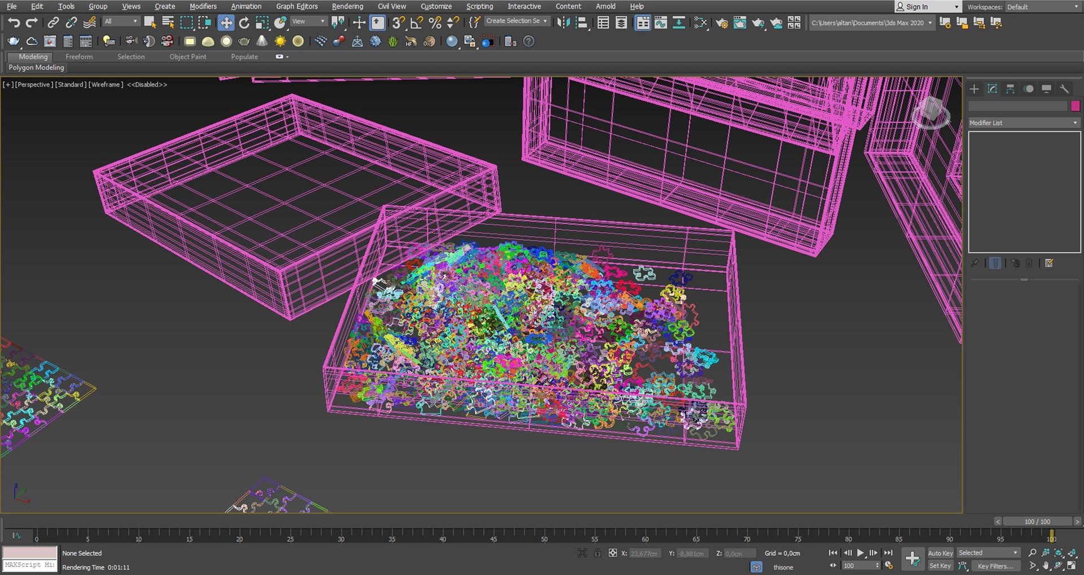Select the Move transform tool
Viewport: 1084px width, 575px height.
tap(226, 23)
